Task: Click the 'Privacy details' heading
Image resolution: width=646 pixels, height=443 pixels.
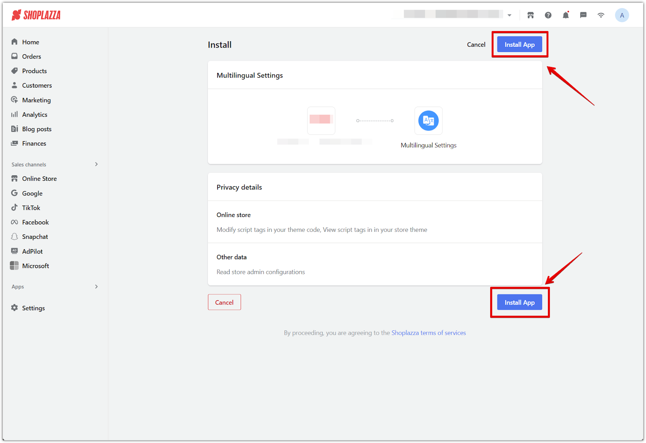Action: [x=239, y=187]
